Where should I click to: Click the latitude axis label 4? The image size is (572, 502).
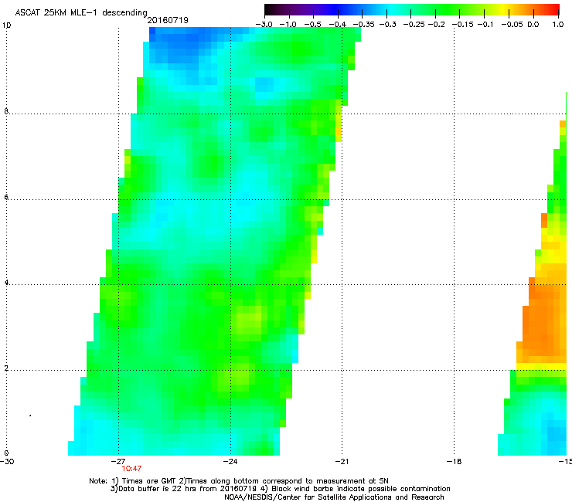click(6, 283)
